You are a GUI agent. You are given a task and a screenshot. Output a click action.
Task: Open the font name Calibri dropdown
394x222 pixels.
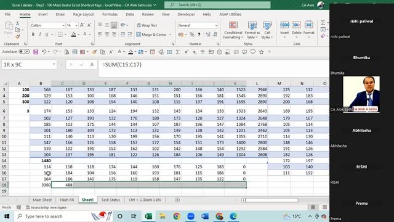tap(63, 25)
